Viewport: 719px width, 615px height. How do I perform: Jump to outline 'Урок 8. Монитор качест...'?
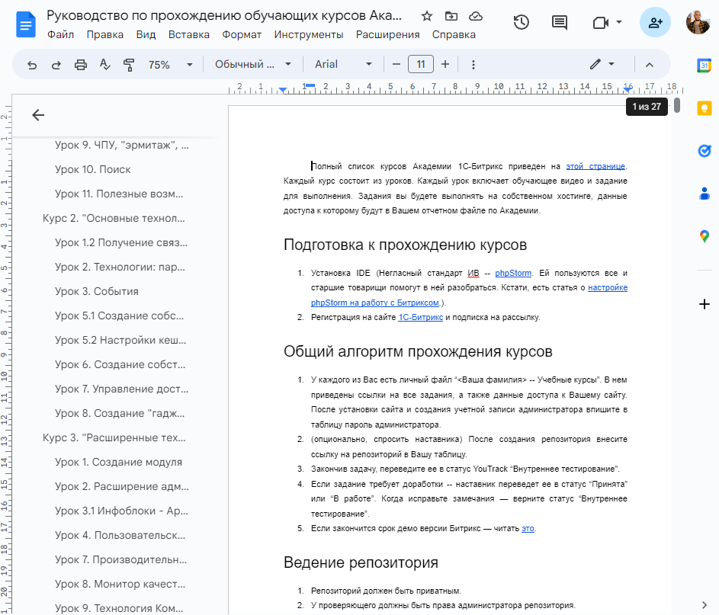pyautogui.click(x=120, y=584)
